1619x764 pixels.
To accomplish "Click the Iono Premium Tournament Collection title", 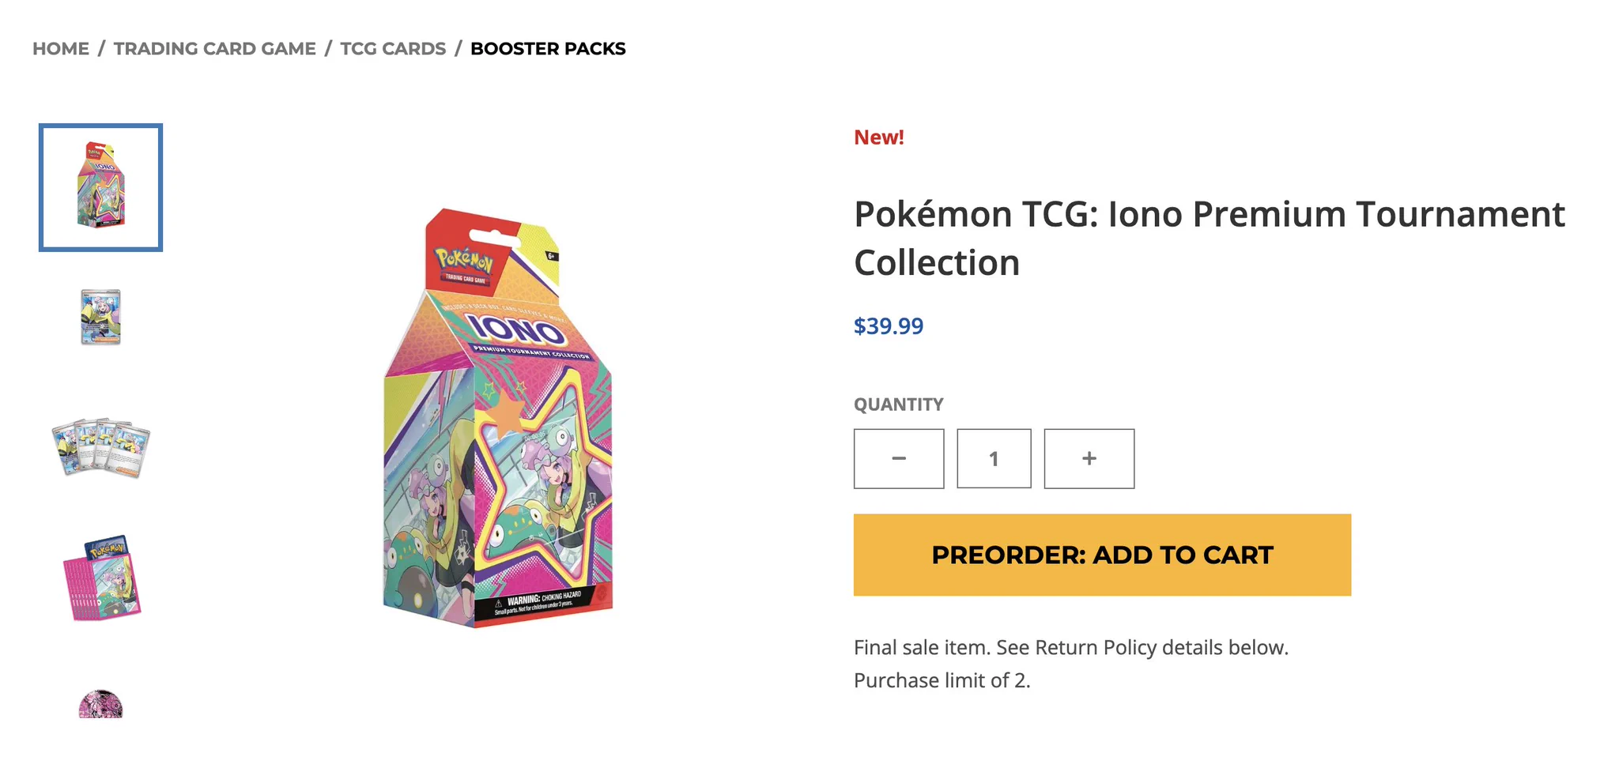I will 1210,238.
